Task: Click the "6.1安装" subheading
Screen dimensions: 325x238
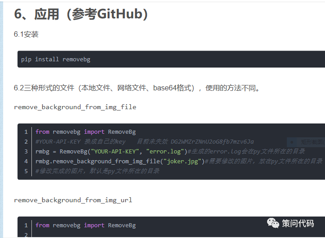Action: [x=26, y=34]
